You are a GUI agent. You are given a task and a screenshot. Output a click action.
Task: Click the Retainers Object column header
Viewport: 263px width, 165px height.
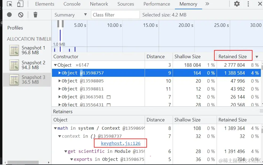[60, 120]
